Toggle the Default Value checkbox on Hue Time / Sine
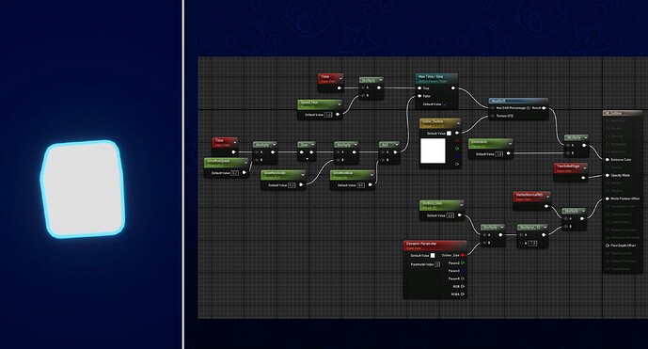Screen dimensions: 648x349 tap(445, 104)
